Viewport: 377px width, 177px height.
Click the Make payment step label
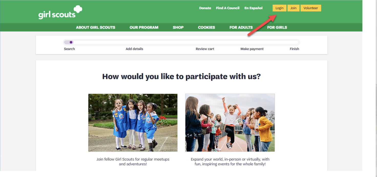[x=252, y=49]
